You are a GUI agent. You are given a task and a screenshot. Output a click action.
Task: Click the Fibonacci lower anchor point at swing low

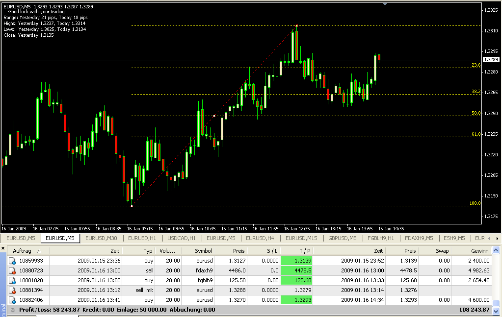pos(132,206)
